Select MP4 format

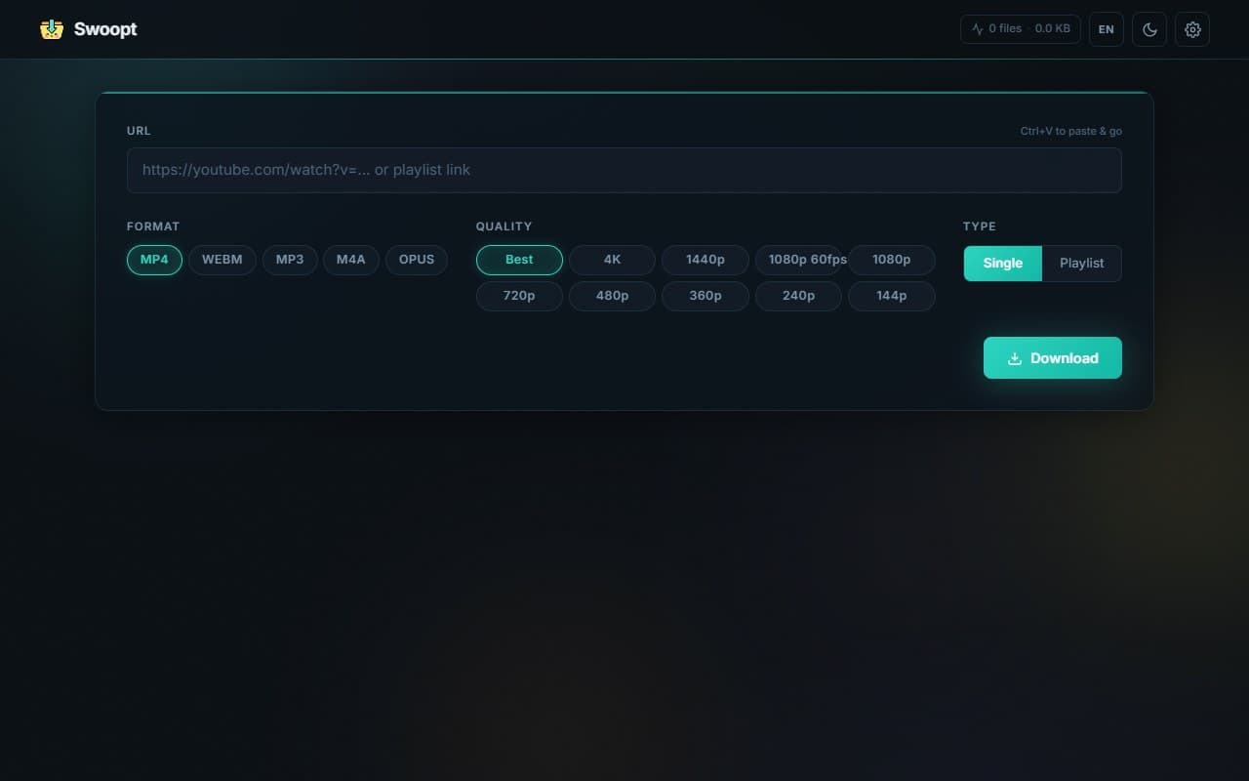tap(154, 260)
